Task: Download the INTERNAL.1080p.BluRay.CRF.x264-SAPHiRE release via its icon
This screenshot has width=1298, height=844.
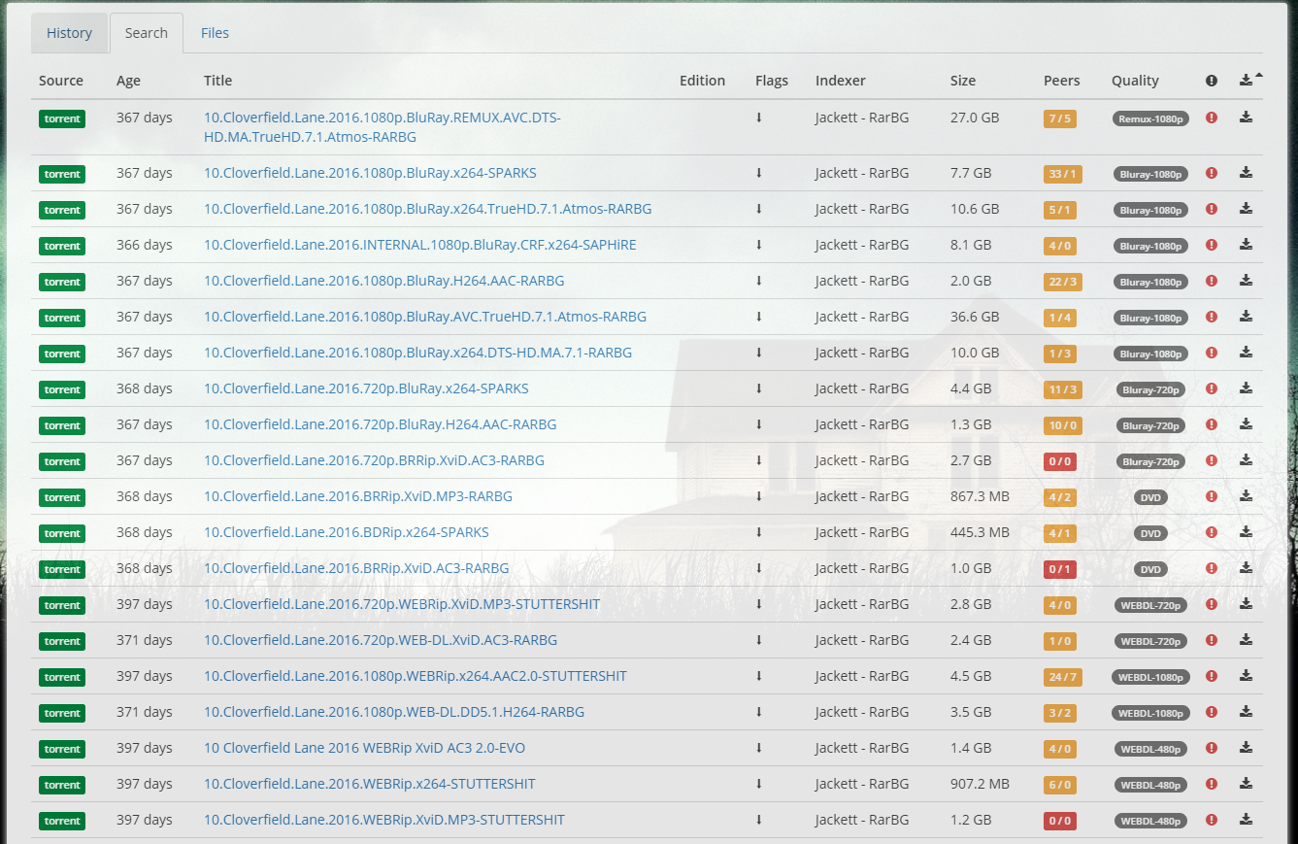Action: (1246, 245)
